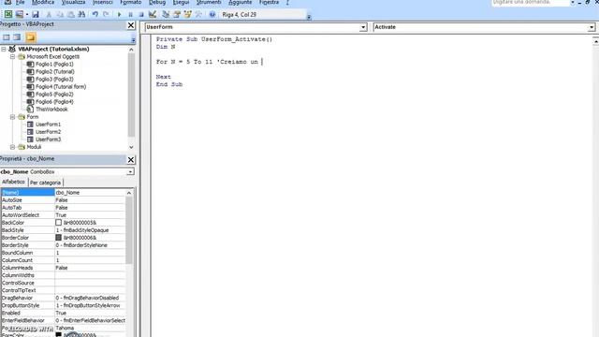Select UserForm2 in project tree
This screenshot has height=337, width=599.
click(x=48, y=131)
